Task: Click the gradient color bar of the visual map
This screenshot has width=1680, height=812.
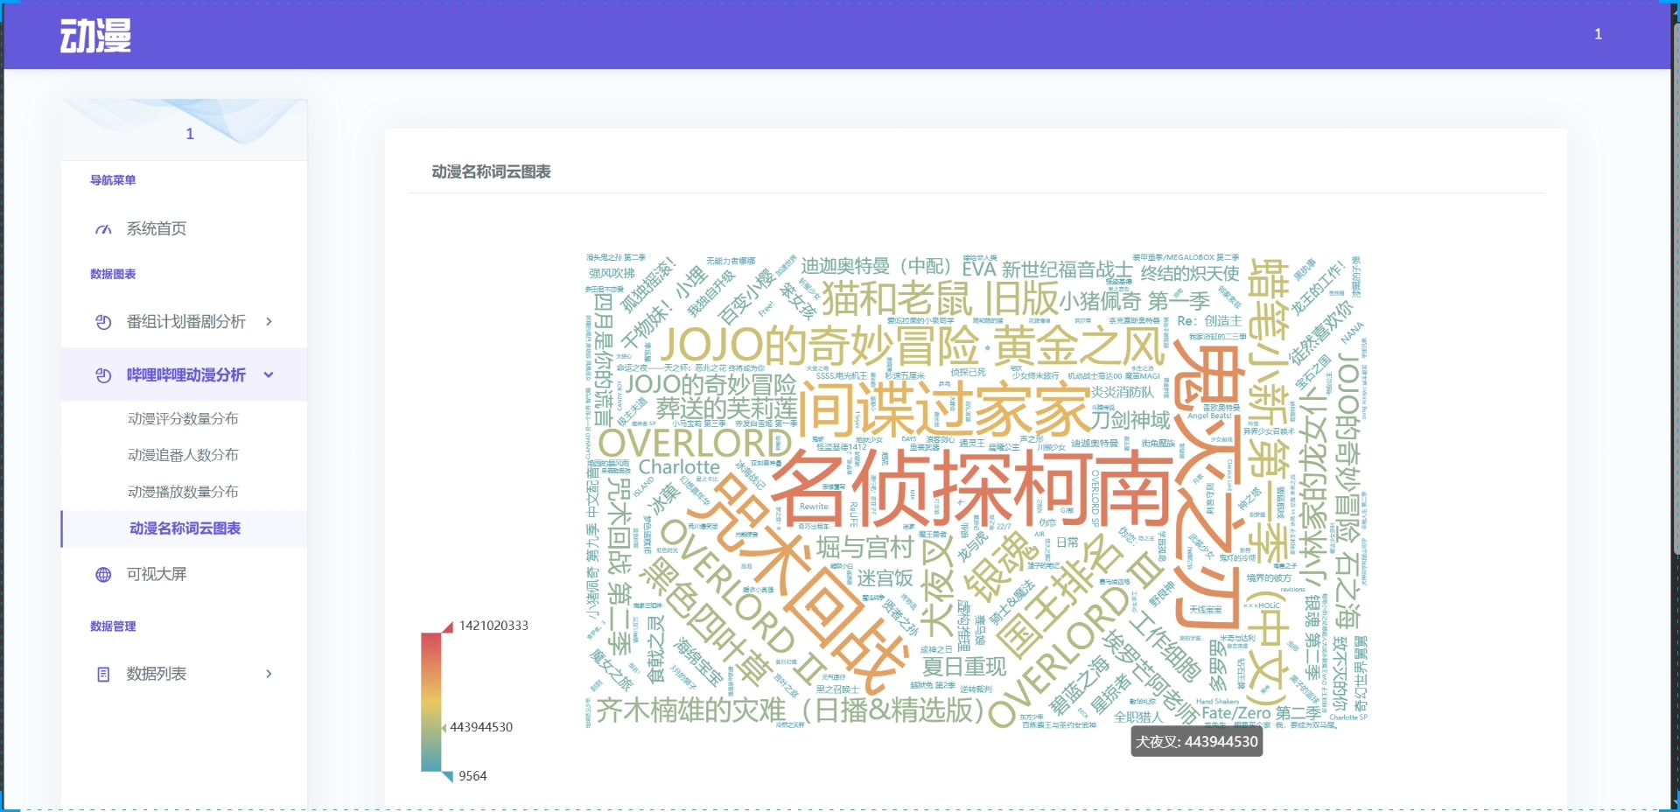Action: click(x=431, y=702)
